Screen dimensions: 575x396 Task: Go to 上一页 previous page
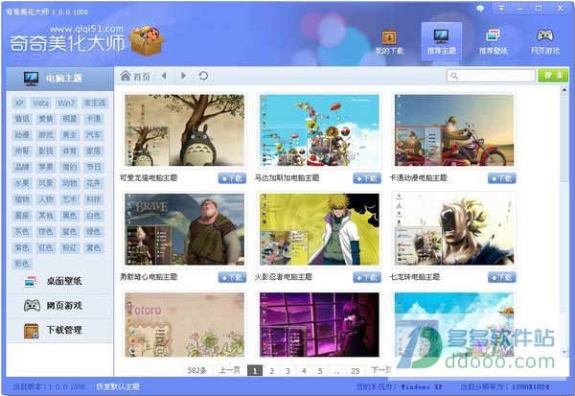click(230, 370)
